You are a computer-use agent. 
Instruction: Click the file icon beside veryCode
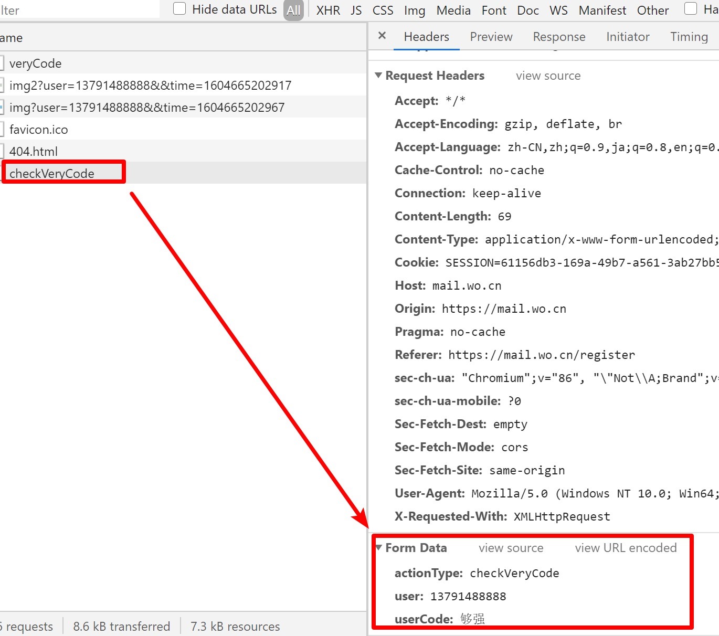(x=2, y=63)
